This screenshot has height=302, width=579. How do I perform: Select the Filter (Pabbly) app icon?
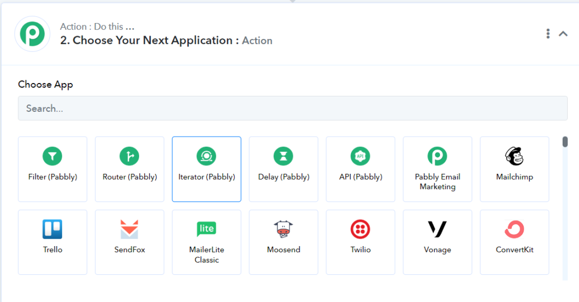pyautogui.click(x=53, y=156)
